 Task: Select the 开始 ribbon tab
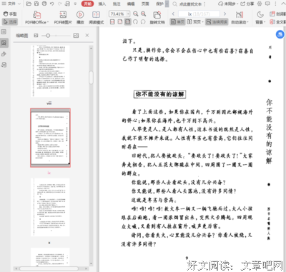[87, 4]
